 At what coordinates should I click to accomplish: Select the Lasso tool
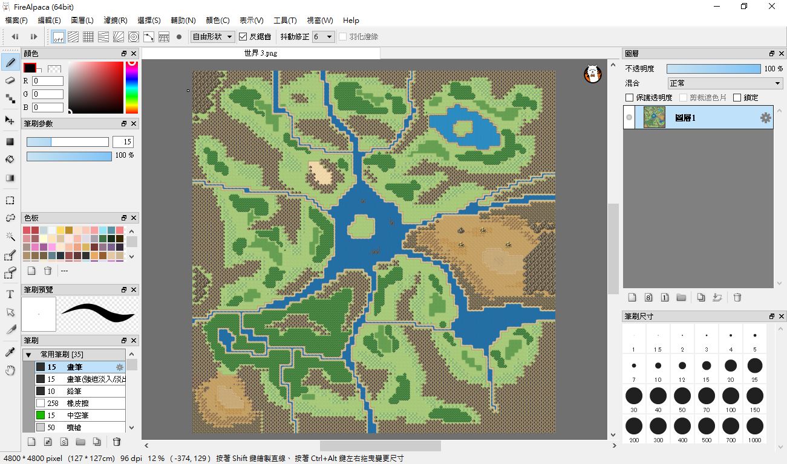pyautogui.click(x=10, y=218)
